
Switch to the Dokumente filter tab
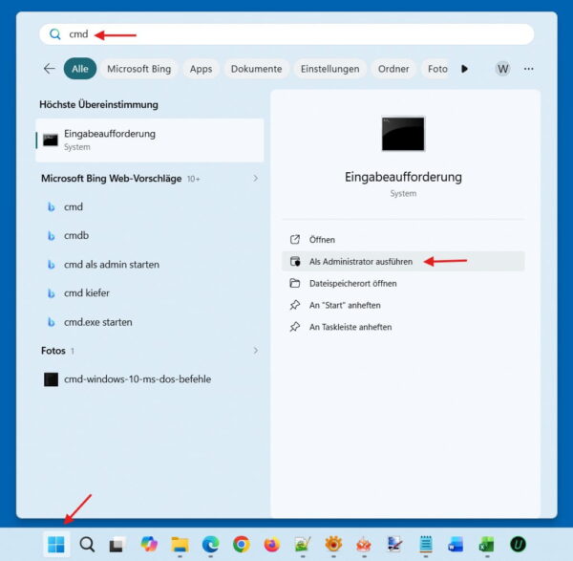tap(257, 69)
